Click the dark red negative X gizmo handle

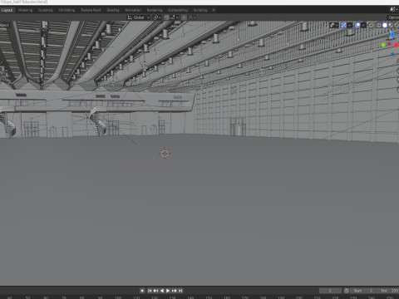coord(389,44)
